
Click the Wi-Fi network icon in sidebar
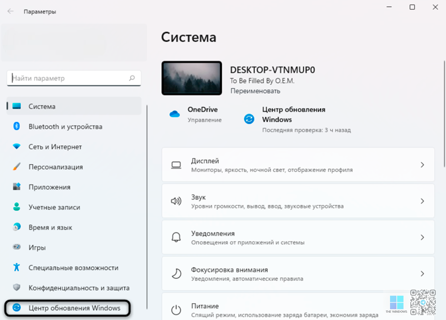click(16, 147)
